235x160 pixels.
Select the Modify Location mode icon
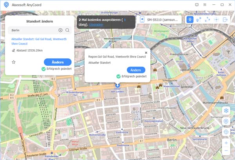tap(190, 20)
